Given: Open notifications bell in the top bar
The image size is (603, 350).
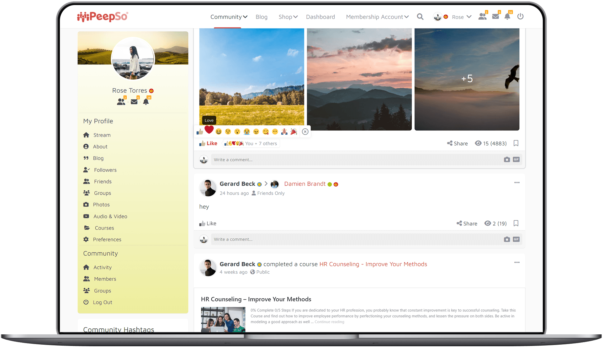Looking at the screenshot, I should pos(508,16).
